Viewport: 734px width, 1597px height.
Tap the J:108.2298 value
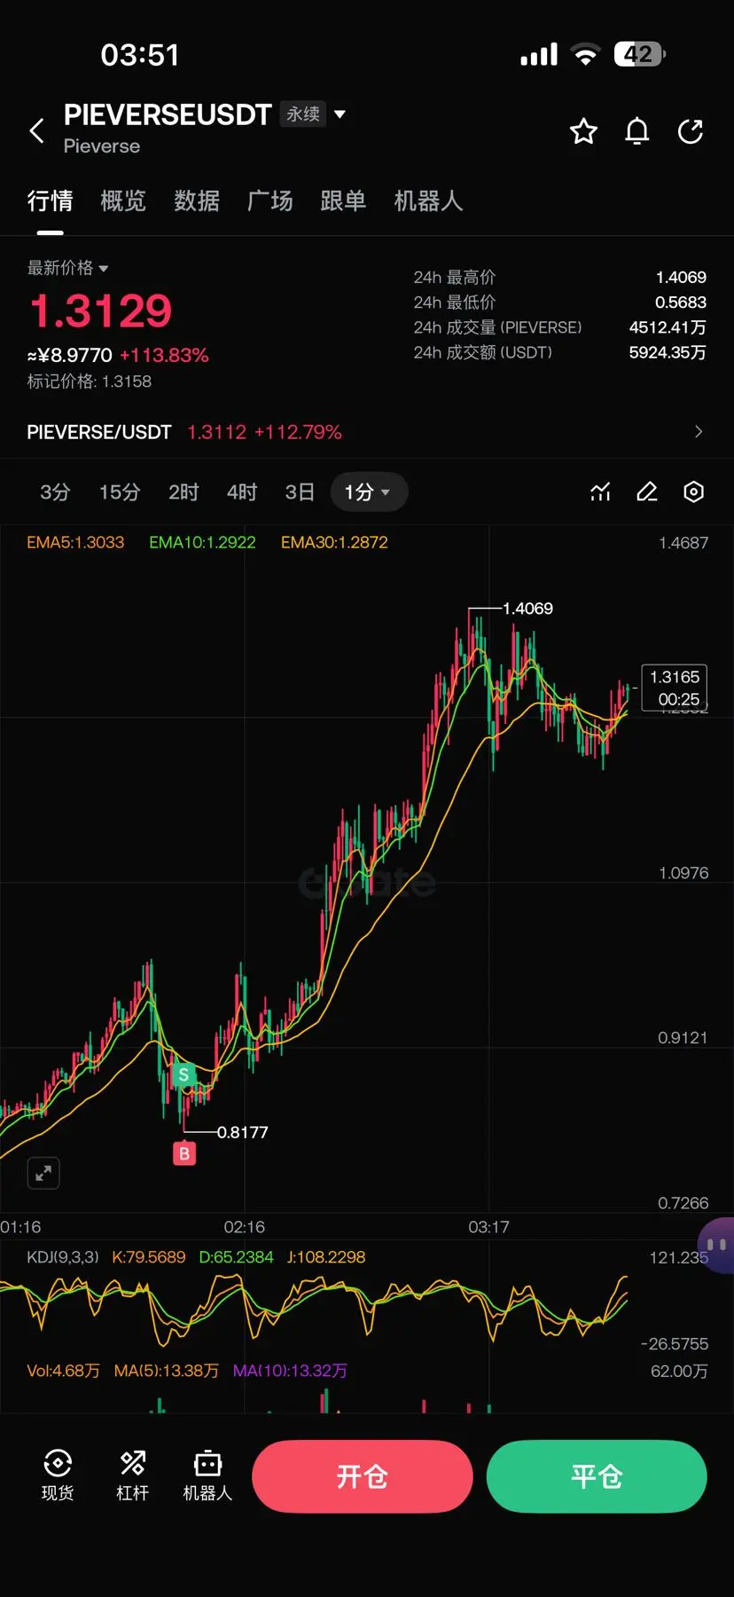pos(326,1257)
